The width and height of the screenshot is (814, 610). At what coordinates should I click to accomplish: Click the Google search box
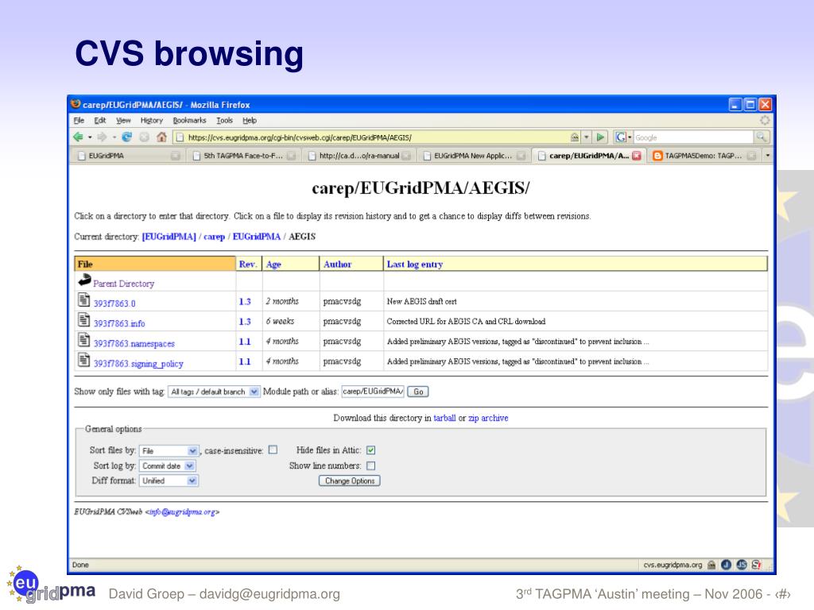693,137
